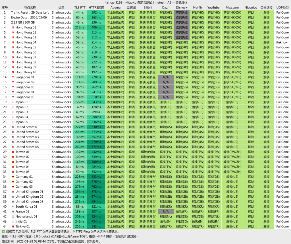Screen dimensions: 291x244
Task: Click the India flag beside India 01
Action: 13,222
